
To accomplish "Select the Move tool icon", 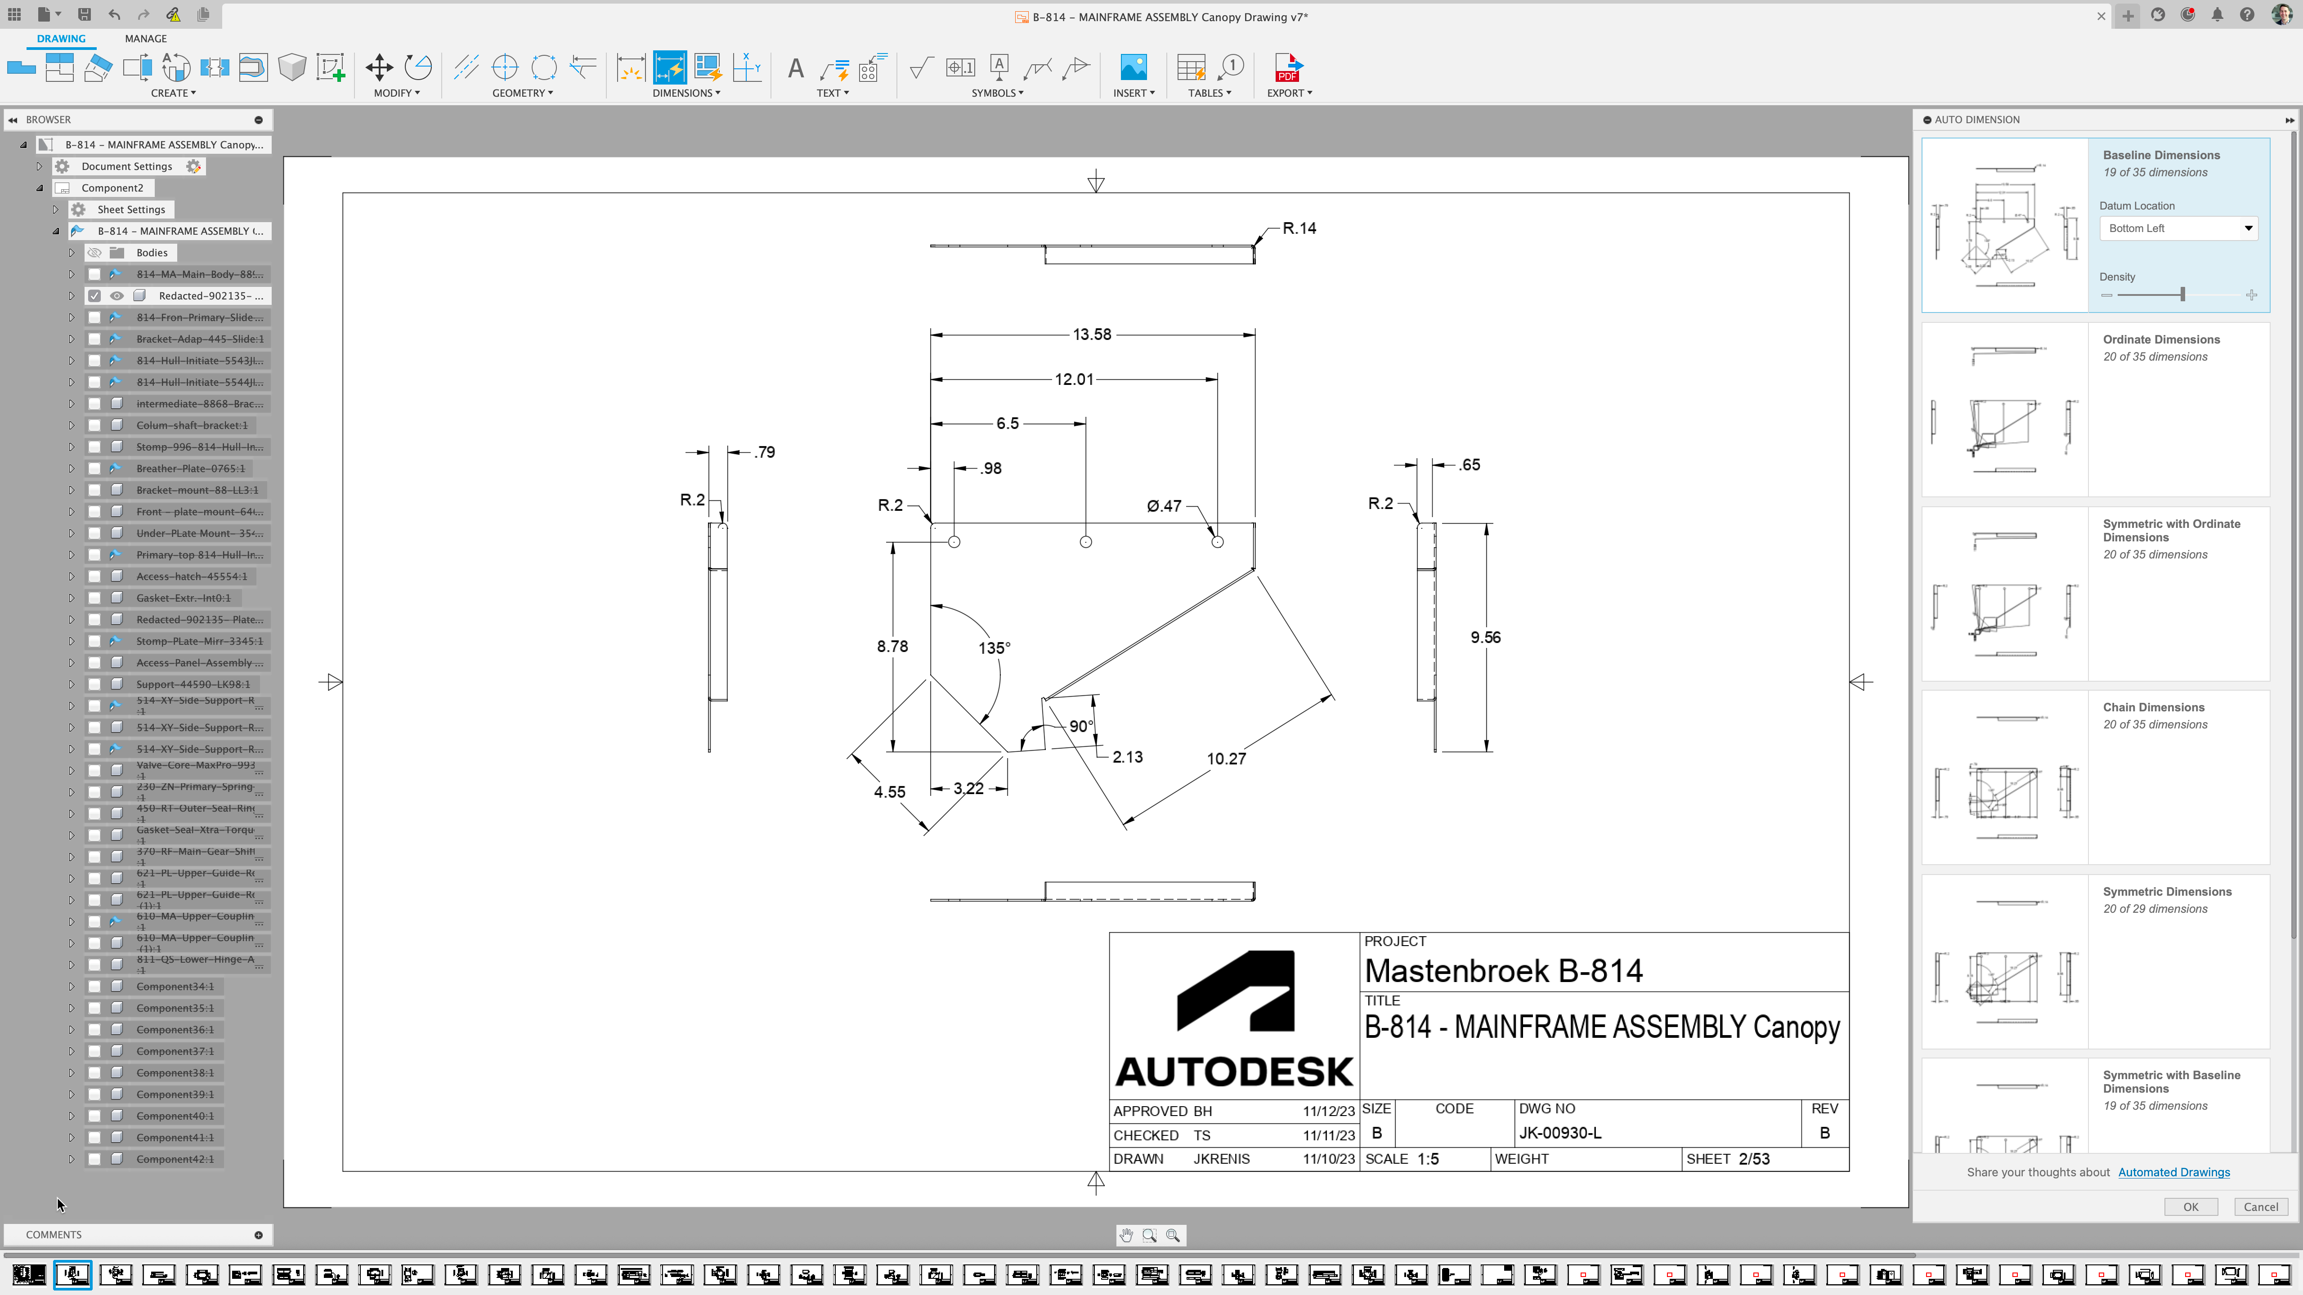I will coord(379,68).
